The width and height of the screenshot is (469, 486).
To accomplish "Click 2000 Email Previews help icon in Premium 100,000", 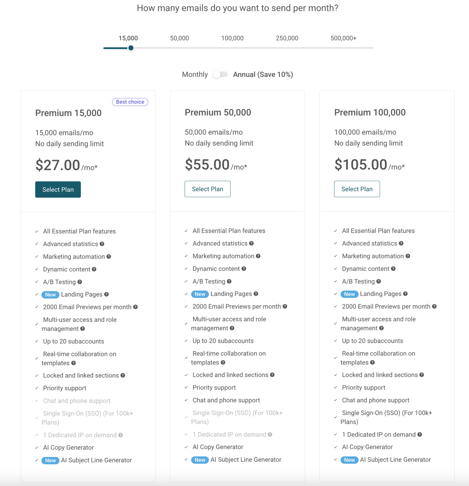I will 434,306.
